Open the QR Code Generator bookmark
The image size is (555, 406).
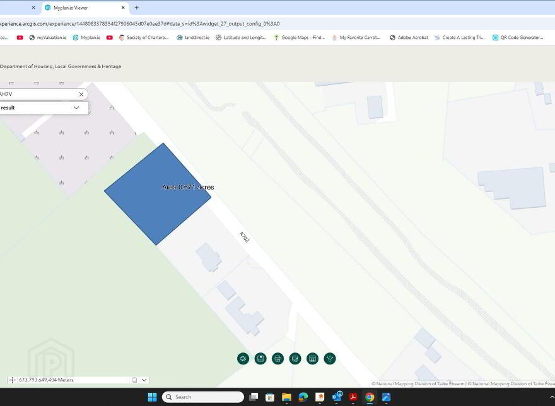click(x=518, y=38)
